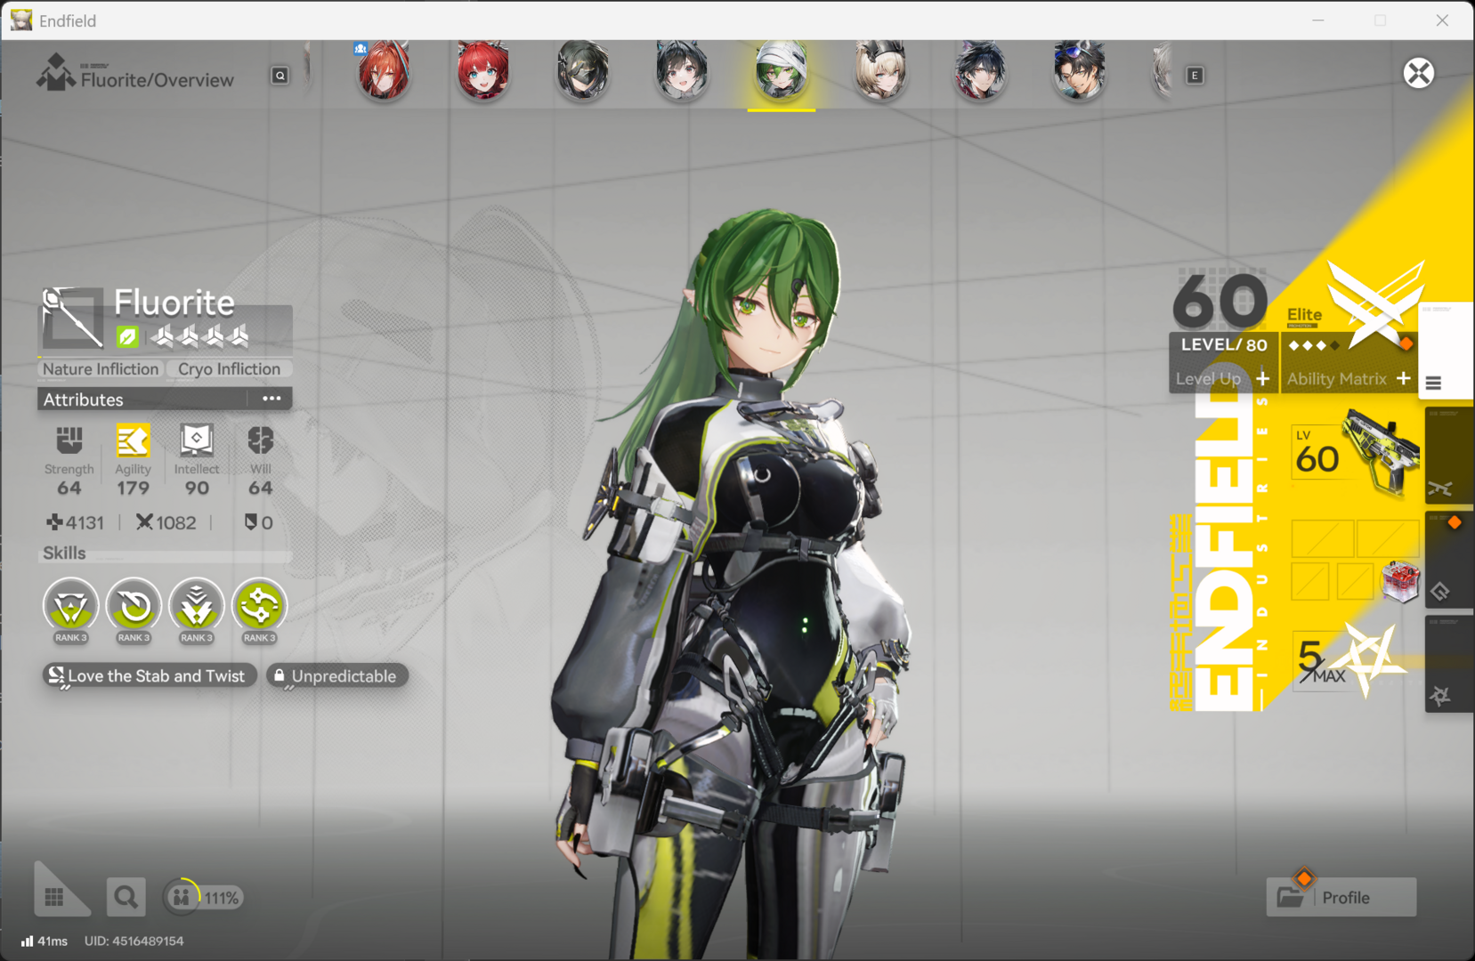Click the Level Up plus button
1475x961 pixels.
(x=1262, y=379)
